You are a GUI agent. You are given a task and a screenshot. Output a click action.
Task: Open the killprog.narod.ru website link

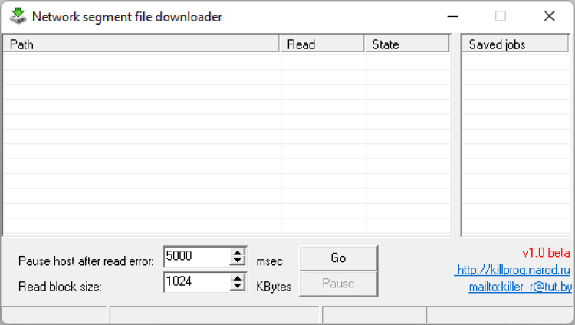[512, 270]
